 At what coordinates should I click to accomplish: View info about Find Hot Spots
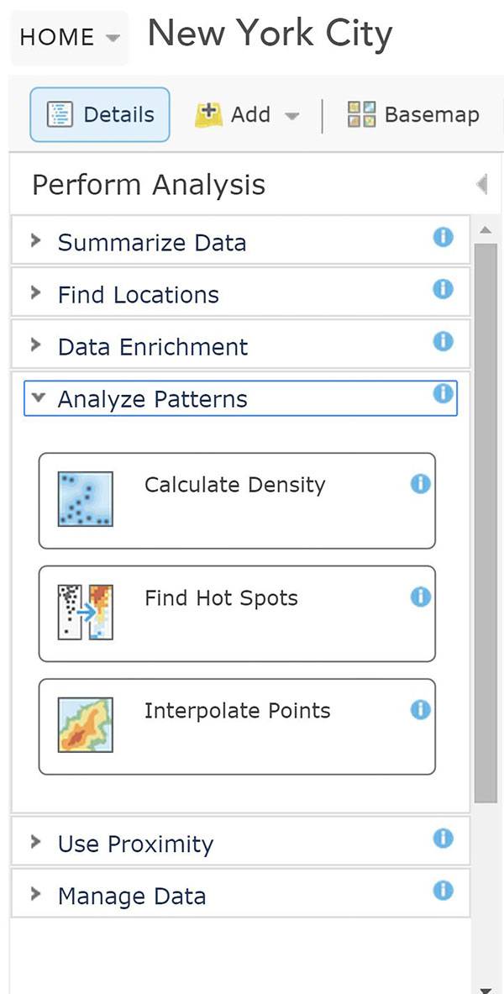pos(420,597)
